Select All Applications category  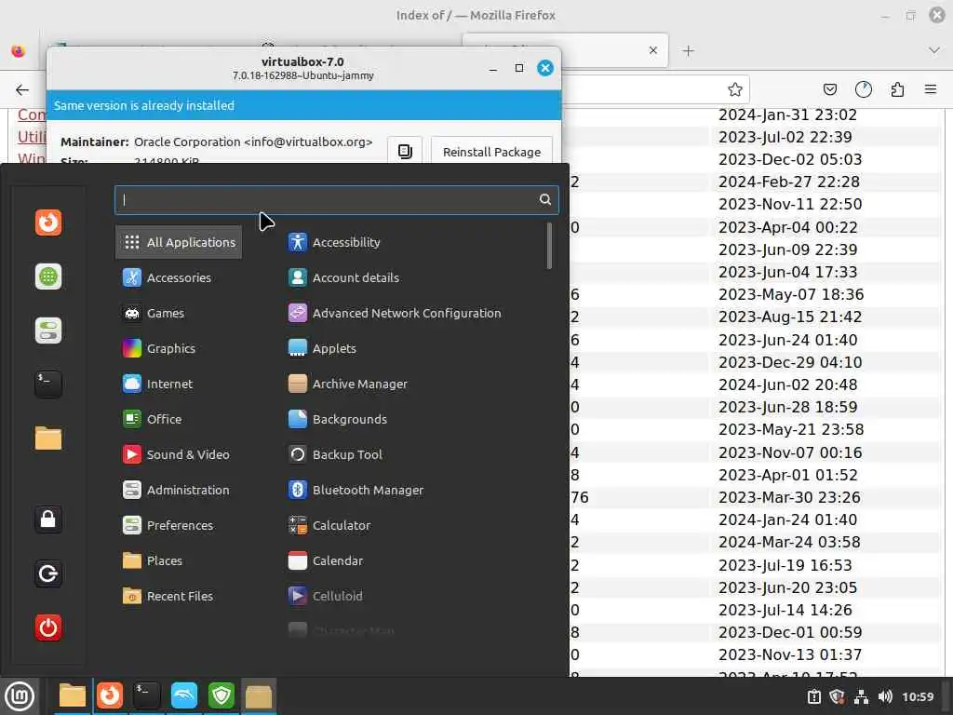[x=179, y=242]
